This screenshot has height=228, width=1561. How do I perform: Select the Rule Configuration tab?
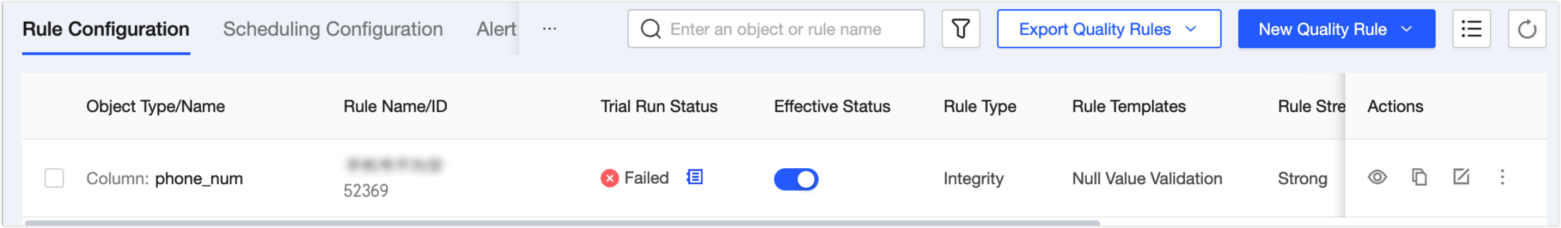[x=106, y=29]
